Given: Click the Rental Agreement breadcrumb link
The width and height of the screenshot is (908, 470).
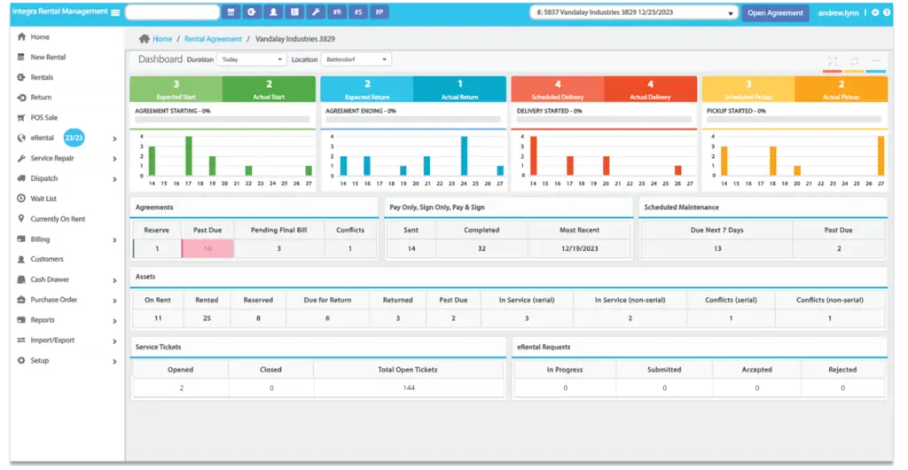Looking at the screenshot, I should (213, 39).
